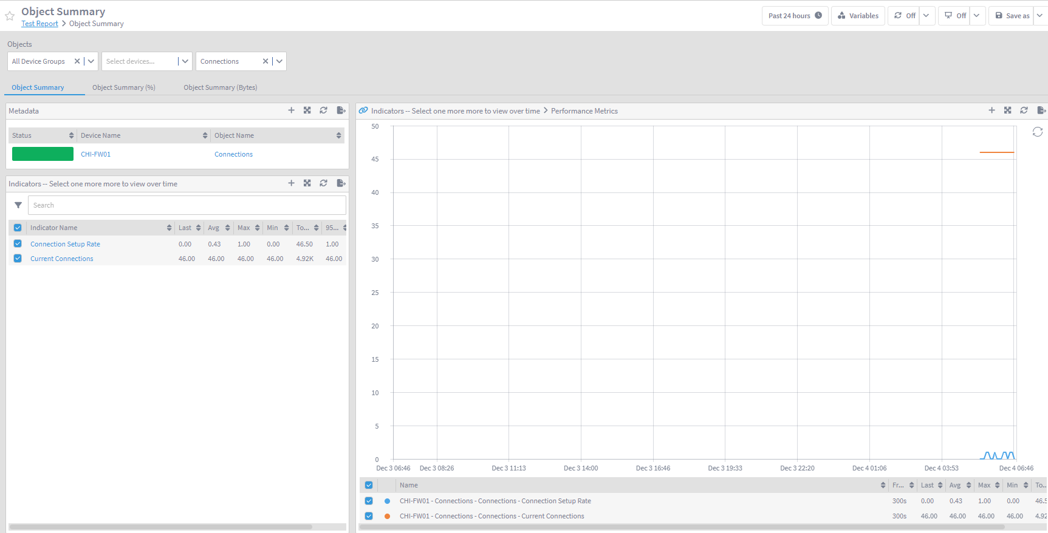1048x533 pixels.
Task: Expand Performance Metrics panel to fullscreen
Action: pos(1008,110)
